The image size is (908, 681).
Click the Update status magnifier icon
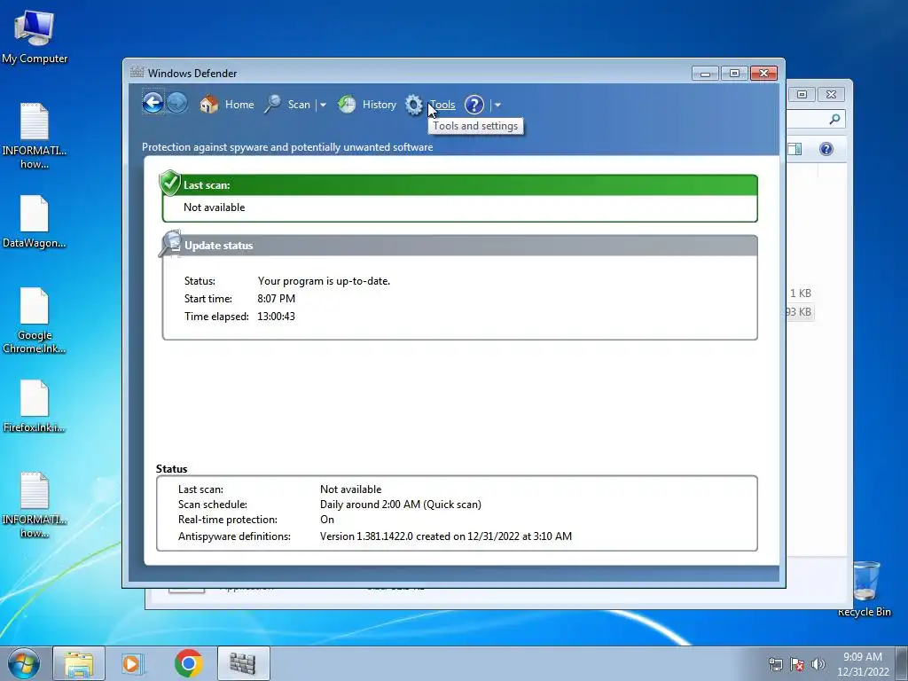click(x=170, y=244)
